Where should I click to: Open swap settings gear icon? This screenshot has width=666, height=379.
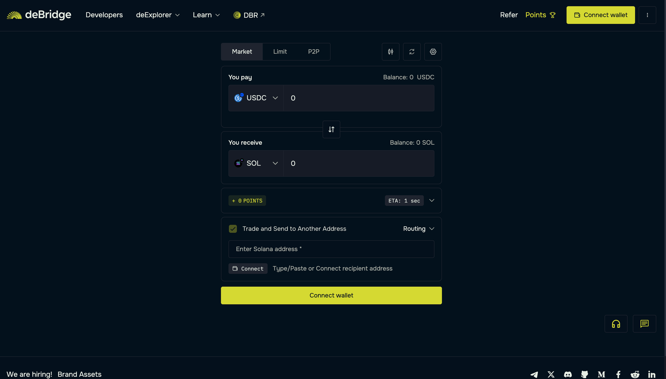click(433, 52)
